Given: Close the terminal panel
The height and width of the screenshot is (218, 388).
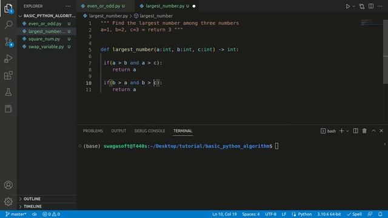Looking at the screenshot, I should click(x=381, y=131).
